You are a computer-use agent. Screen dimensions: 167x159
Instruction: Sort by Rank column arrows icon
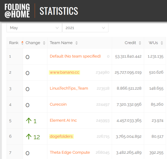[22, 43]
